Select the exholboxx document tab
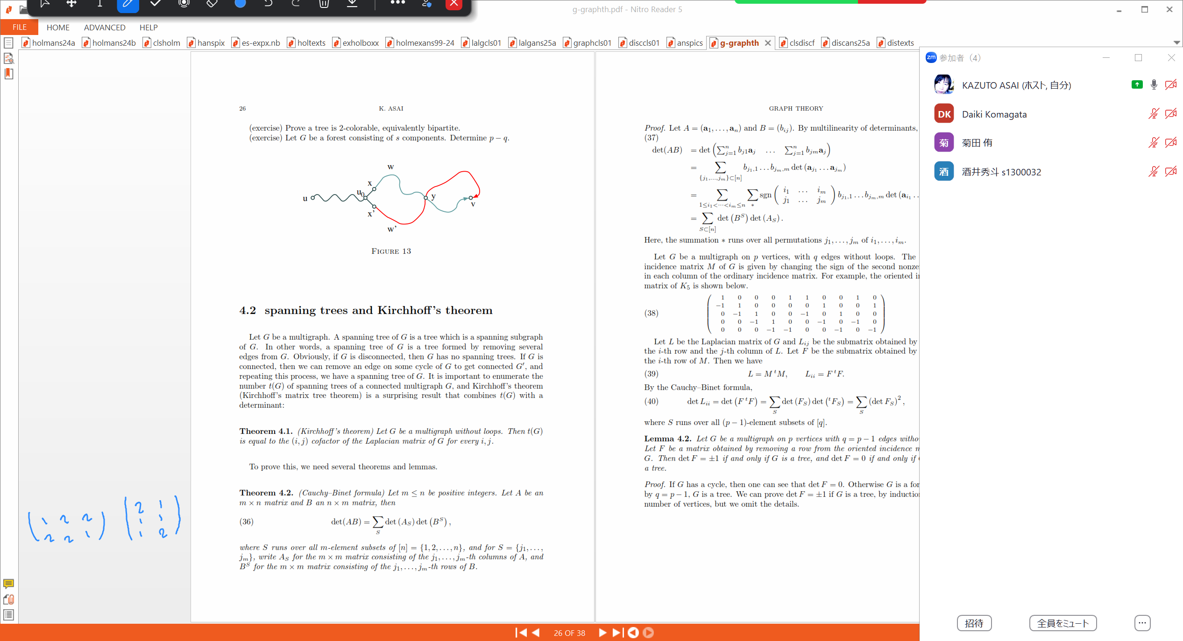 click(x=356, y=43)
